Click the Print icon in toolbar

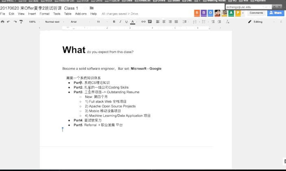pos(2,21)
